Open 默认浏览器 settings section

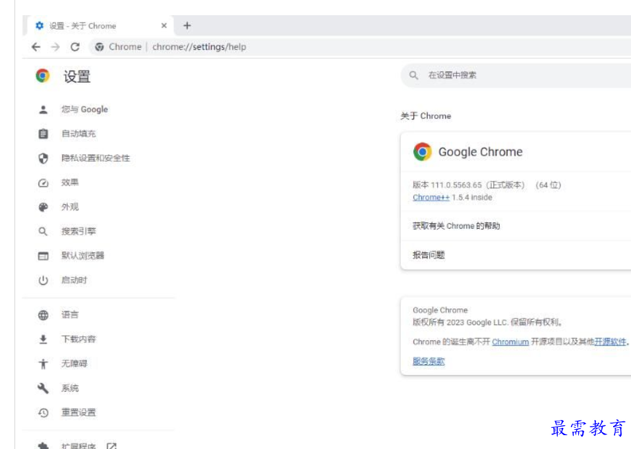(82, 255)
